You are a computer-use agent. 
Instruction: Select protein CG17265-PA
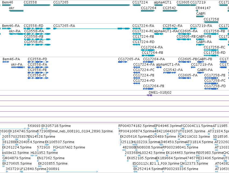click(x=123, y=62)
